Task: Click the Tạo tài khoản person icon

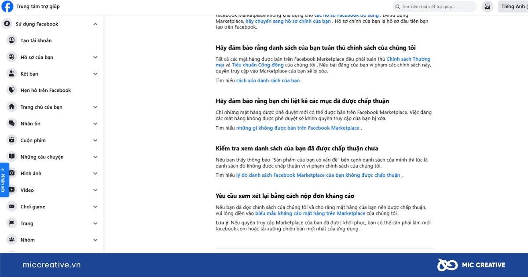Action: point(11,40)
